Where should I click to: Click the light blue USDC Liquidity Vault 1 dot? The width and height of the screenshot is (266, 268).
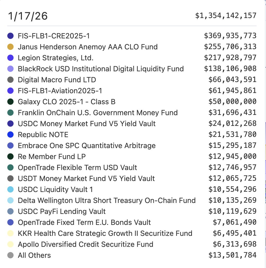[10, 189]
